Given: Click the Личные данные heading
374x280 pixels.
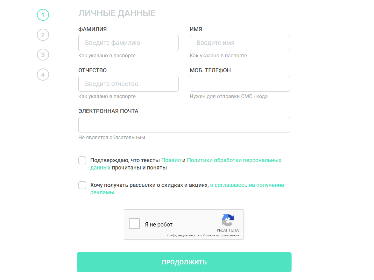Looking at the screenshot, I should click(116, 13).
